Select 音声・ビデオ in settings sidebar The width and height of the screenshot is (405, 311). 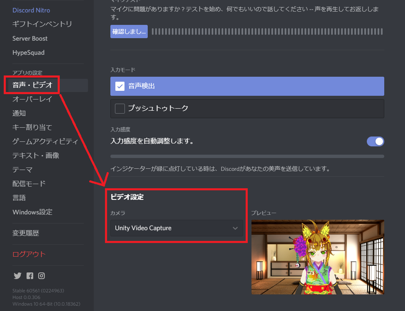(x=32, y=85)
